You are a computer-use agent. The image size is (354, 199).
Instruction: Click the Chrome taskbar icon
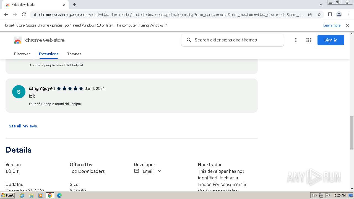coord(50,195)
